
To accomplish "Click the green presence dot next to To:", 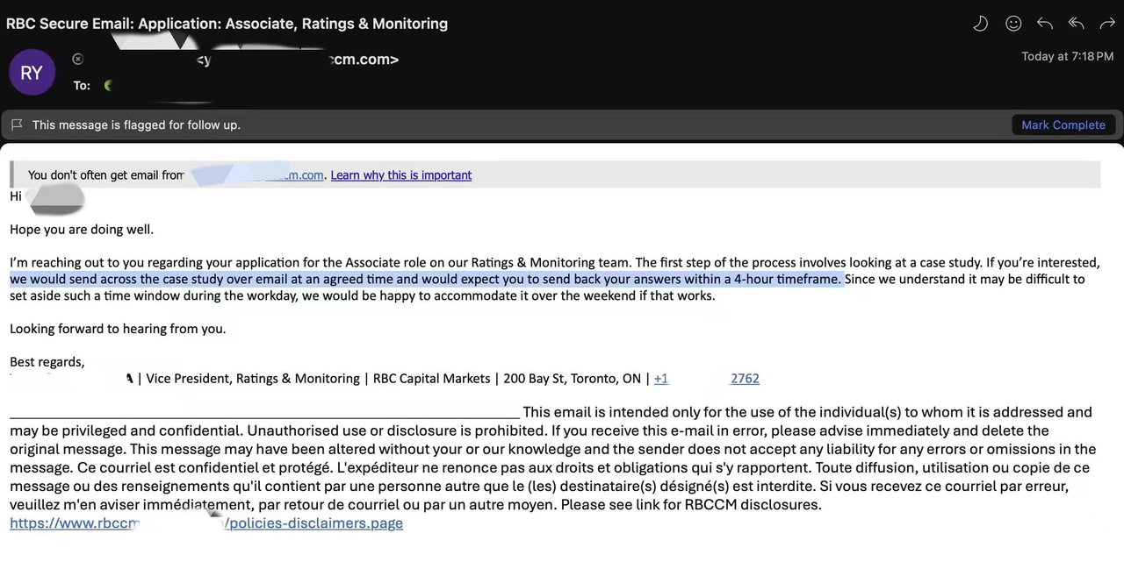I will coord(108,85).
